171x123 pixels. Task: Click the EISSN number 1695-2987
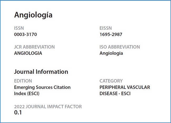(111, 34)
